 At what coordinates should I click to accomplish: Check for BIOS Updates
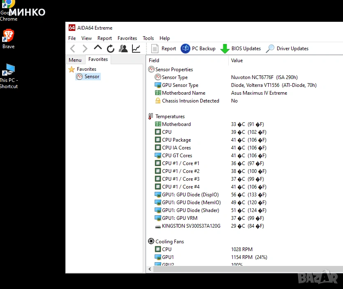point(241,49)
